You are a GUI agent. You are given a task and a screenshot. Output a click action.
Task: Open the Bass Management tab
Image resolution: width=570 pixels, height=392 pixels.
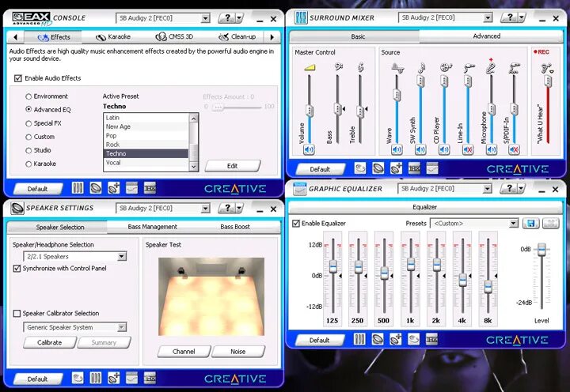(x=152, y=227)
